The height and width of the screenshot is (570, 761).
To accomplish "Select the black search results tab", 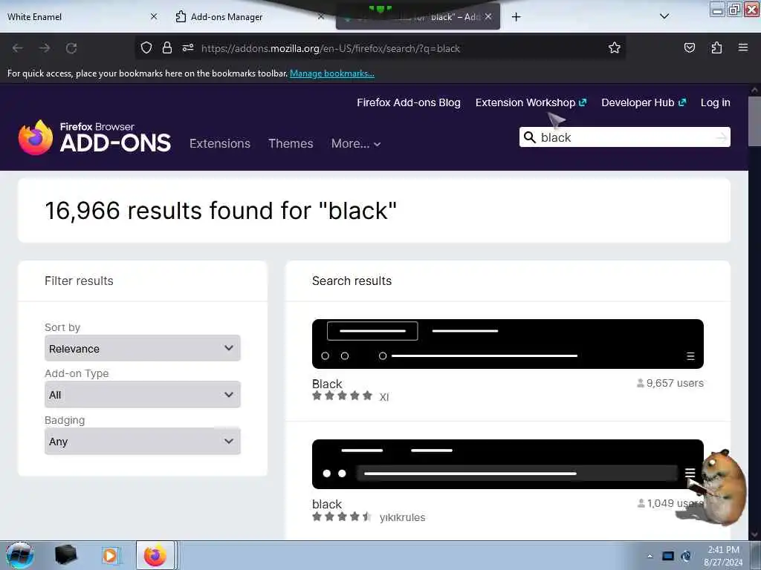I will pyautogui.click(x=418, y=17).
